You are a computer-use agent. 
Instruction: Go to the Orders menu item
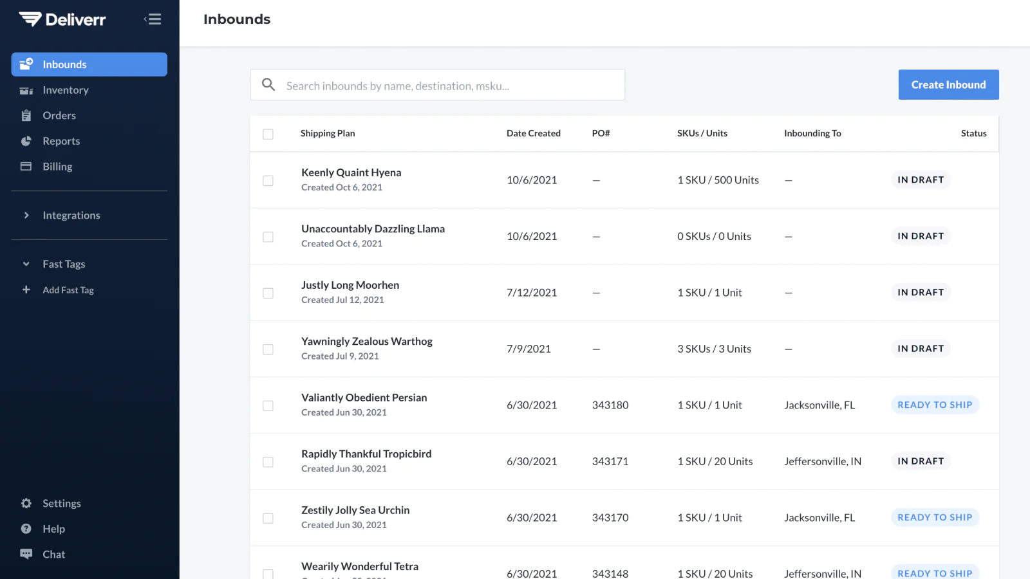(59, 116)
